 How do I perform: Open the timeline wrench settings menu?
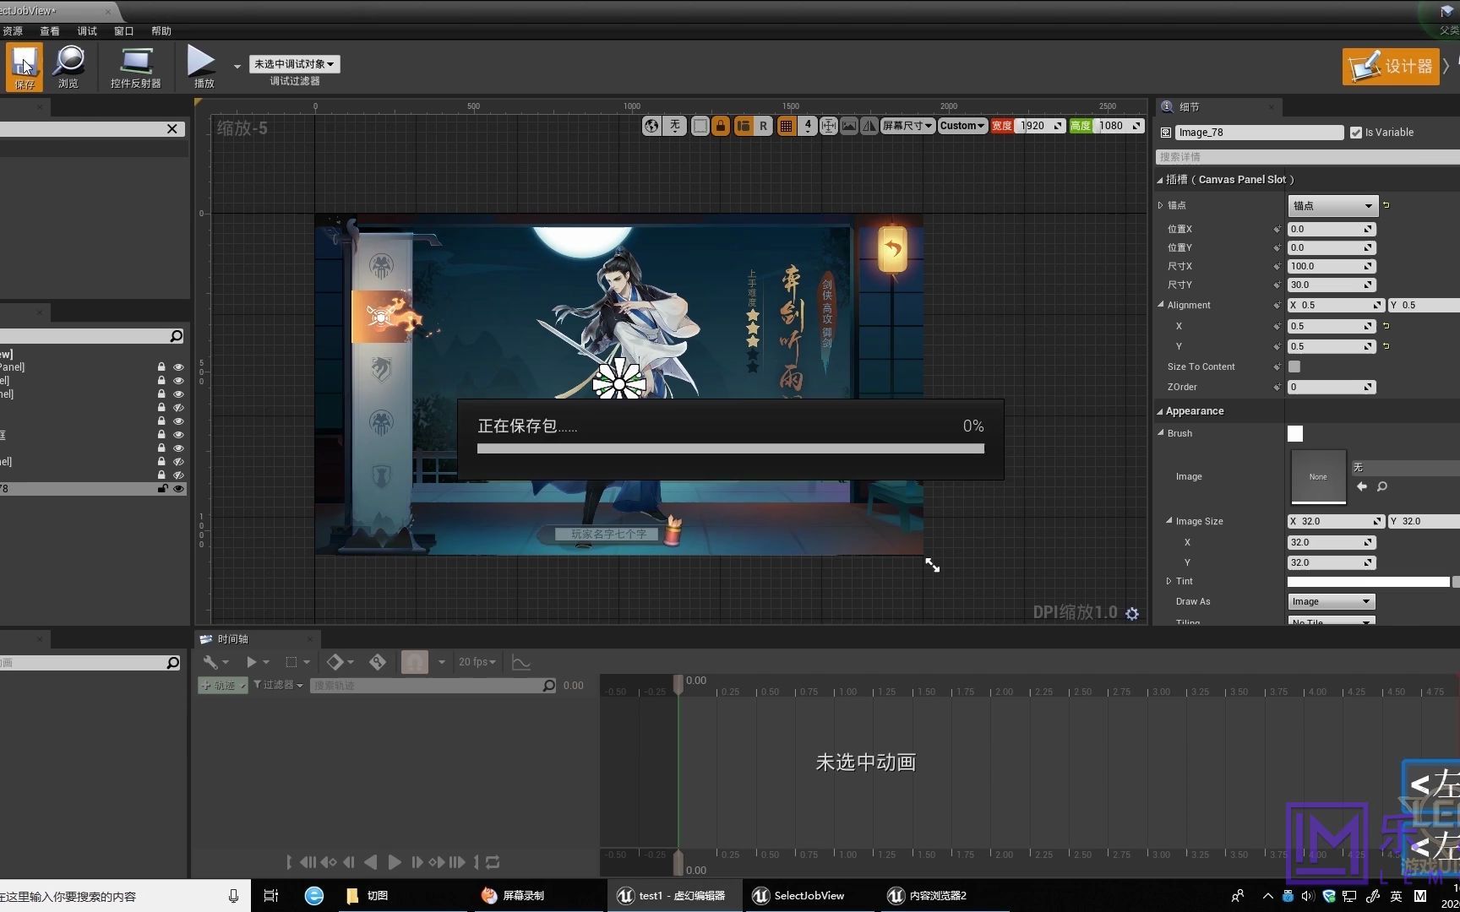(x=215, y=662)
